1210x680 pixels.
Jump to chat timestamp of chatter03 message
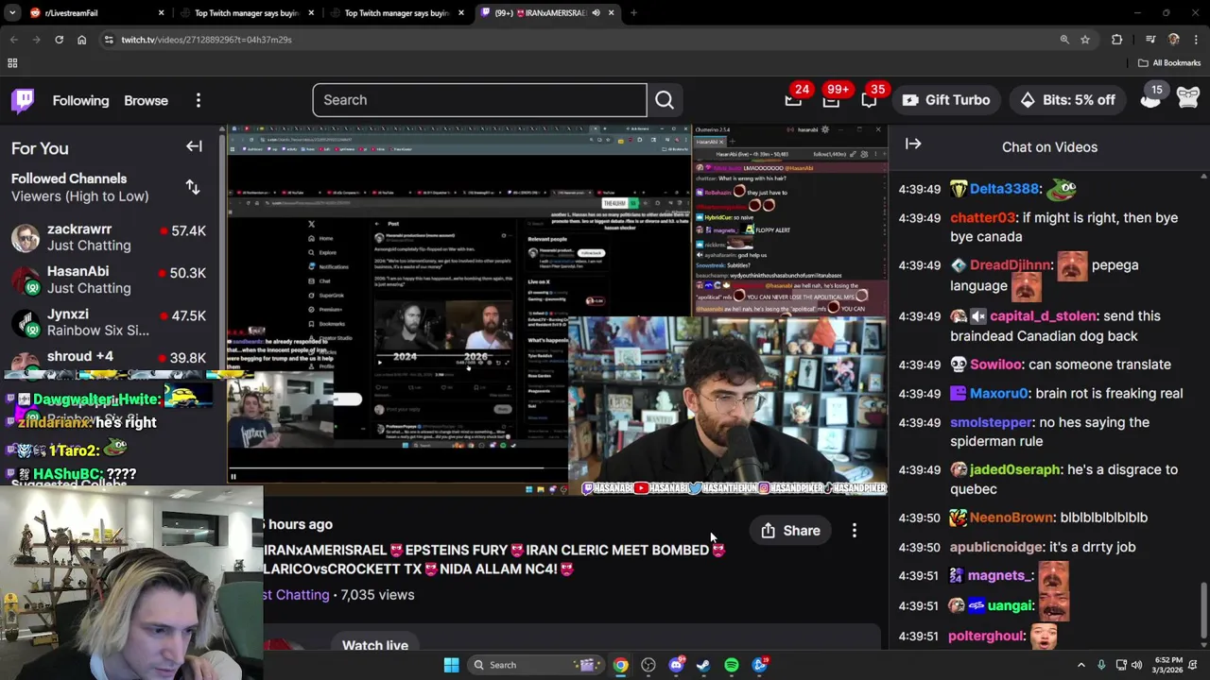click(920, 218)
